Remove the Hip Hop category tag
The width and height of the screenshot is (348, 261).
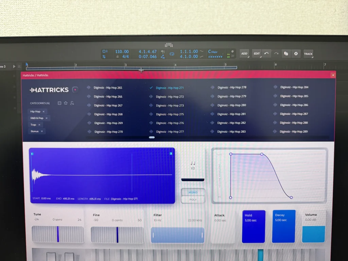click(x=43, y=111)
